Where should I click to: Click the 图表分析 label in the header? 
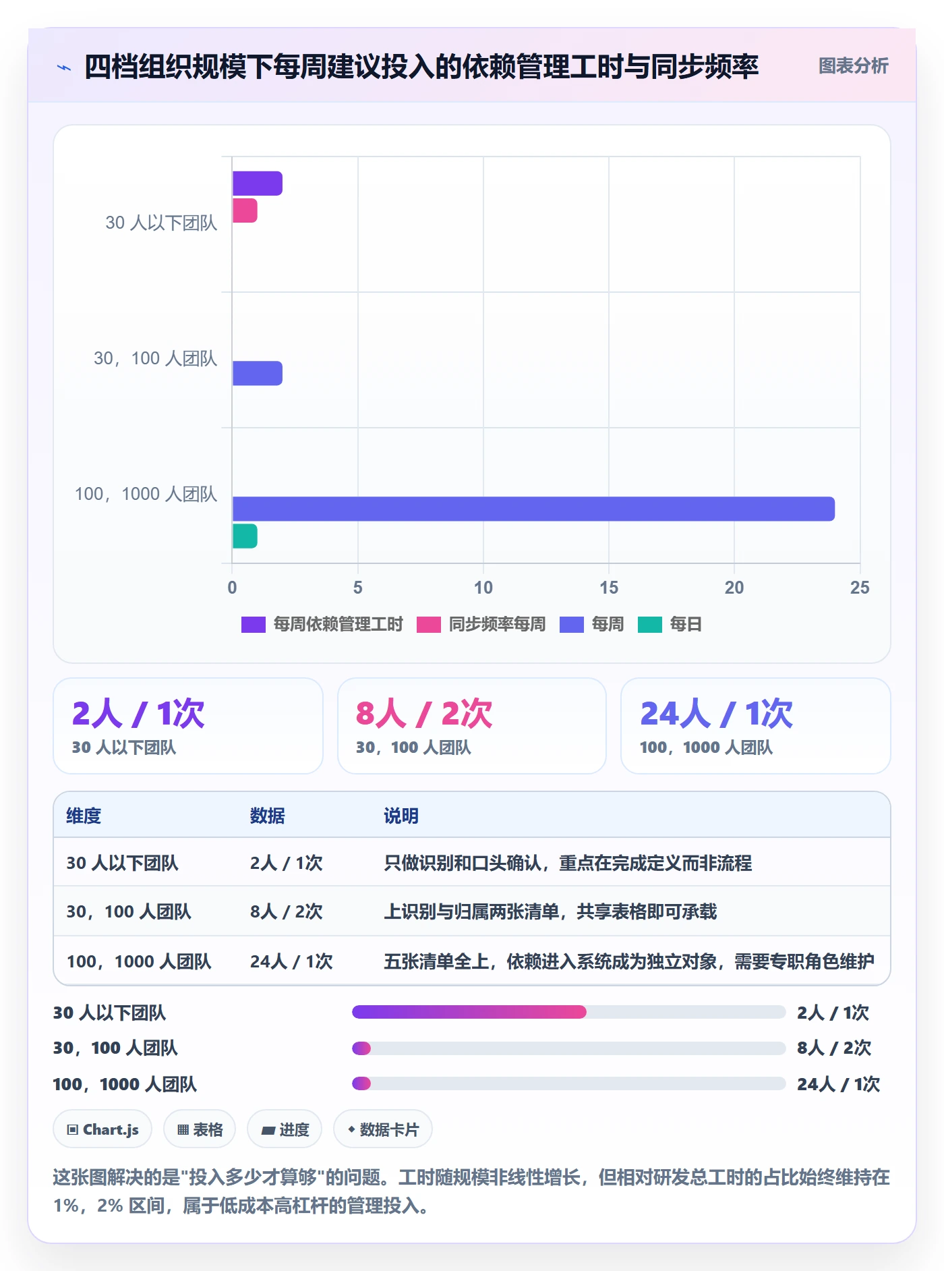click(853, 66)
